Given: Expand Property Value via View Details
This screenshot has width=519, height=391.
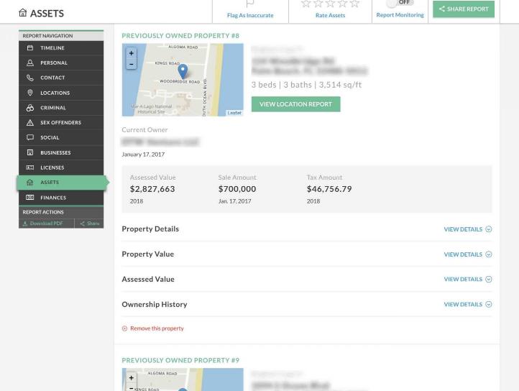Looking at the screenshot, I should tap(468, 254).
